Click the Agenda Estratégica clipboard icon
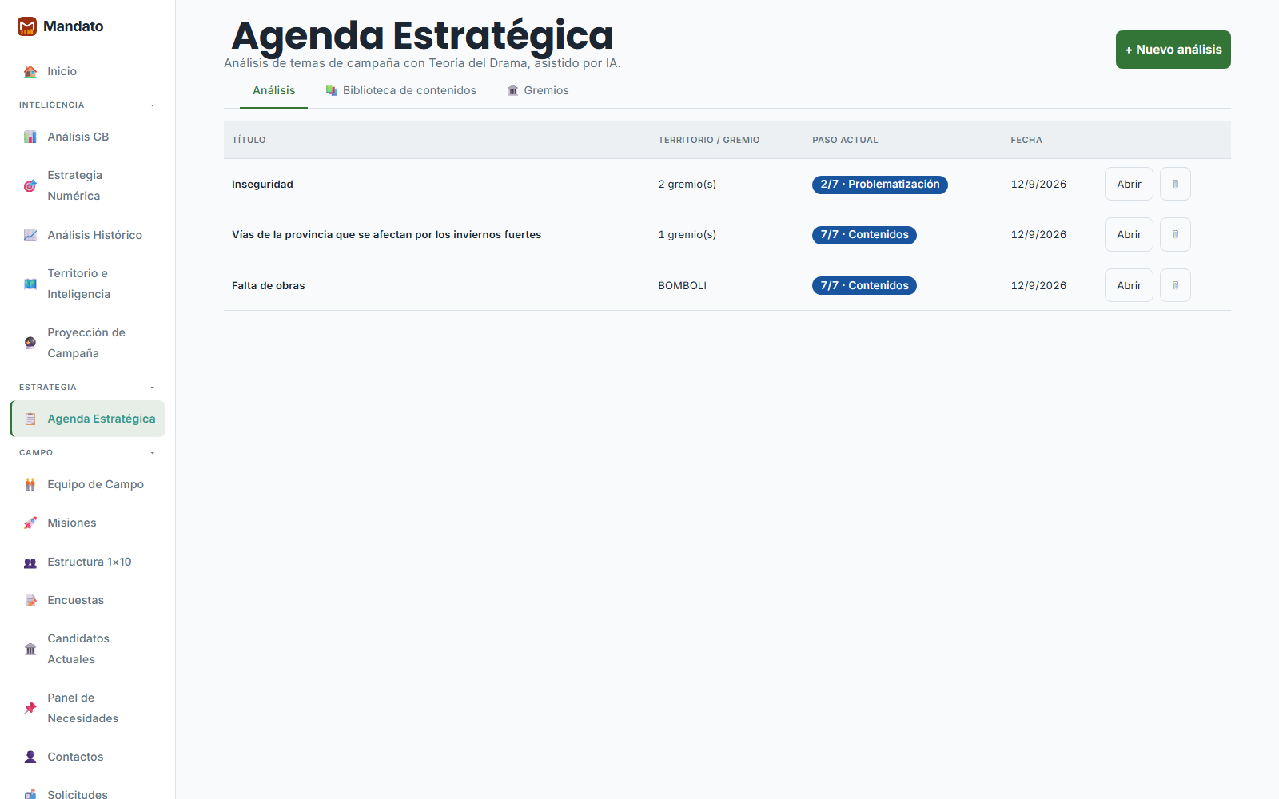The height and width of the screenshot is (799, 1279). [30, 419]
